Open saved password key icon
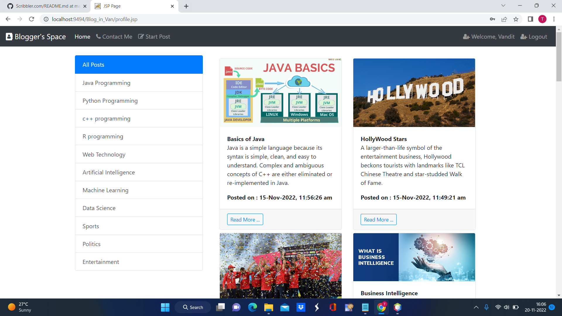This screenshot has height=316, width=562. (492, 19)
